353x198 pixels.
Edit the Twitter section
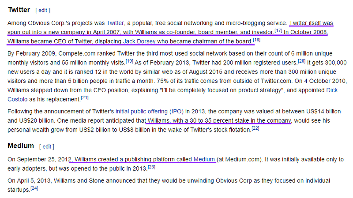42,10
